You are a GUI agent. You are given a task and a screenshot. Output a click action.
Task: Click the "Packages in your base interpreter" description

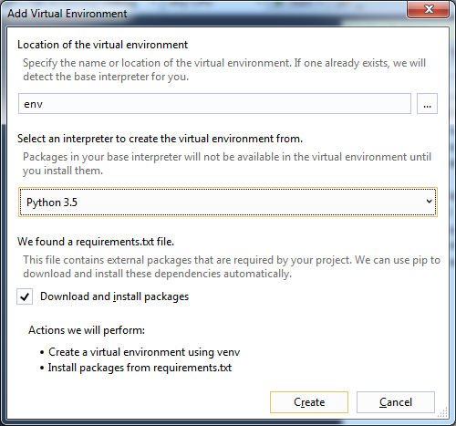coord(227,163)
